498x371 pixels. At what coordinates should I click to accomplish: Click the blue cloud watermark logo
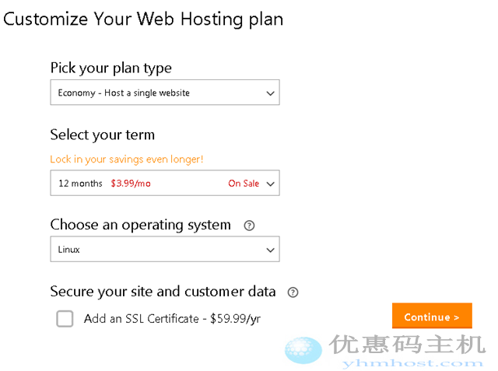pyautogui.click(x=303, y=350)
